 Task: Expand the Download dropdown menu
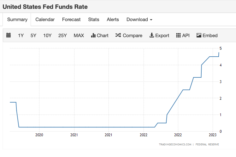(139, 20)
